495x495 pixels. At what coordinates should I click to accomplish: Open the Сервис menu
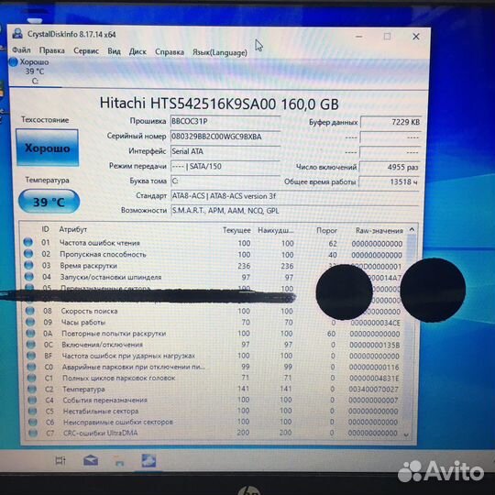click(86, 50)
